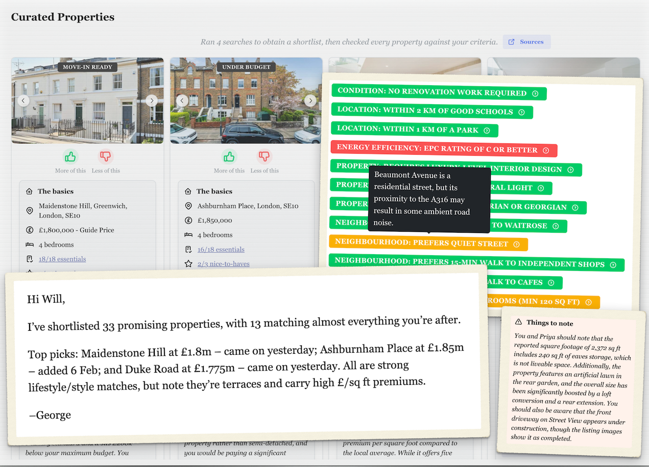Give thumbs down to Maidenstone Hill listing

[x=106, y=157]
